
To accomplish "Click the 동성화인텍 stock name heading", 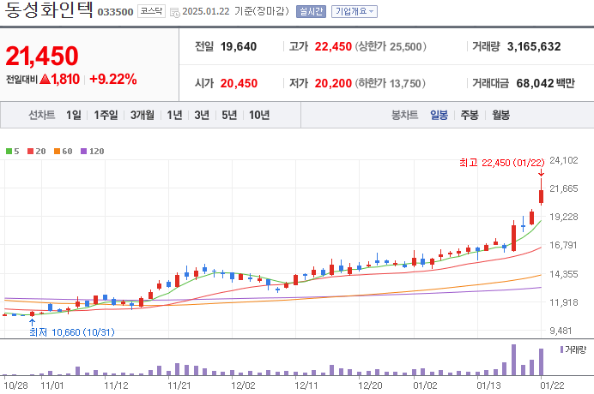I will pos(49,12).
